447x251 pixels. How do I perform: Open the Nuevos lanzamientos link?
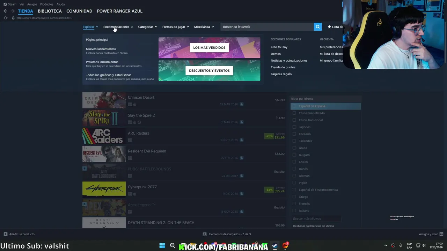click(101, 49)
